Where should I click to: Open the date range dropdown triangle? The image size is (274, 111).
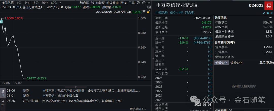click(144, 12)
